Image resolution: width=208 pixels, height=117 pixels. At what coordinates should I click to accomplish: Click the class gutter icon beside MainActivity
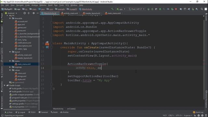[x=47, y=43]
